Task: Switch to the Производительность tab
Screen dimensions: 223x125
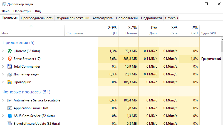Action: (37, 18)
